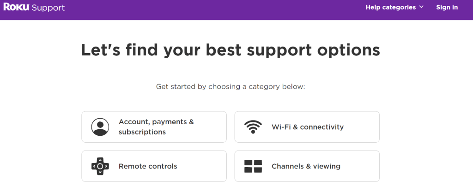The image size is (473, 187).
Task: Select the Account, payments & subscriptions label
Action: click(x=156, y=127)
